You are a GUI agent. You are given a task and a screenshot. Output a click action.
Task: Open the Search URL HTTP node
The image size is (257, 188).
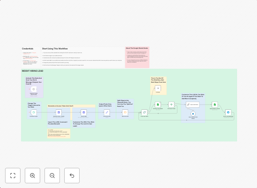point(84,112)
